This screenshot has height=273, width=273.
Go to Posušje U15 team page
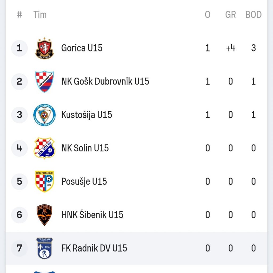point(84,182)
